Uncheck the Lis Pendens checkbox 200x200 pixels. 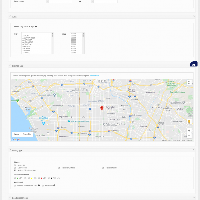click(x=15, y=168)
